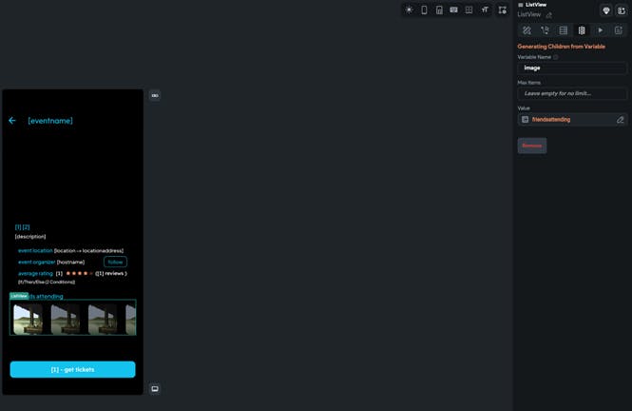Select the [eventname] title text
Screen dimensions: 632x411
[x=50, y=121]
